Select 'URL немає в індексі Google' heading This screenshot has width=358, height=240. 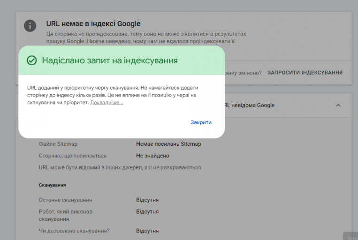[x=93, y=24]
